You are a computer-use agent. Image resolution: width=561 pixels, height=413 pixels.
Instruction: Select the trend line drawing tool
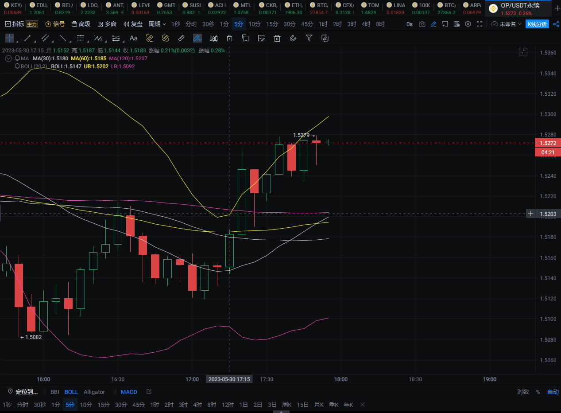point(27,38)
